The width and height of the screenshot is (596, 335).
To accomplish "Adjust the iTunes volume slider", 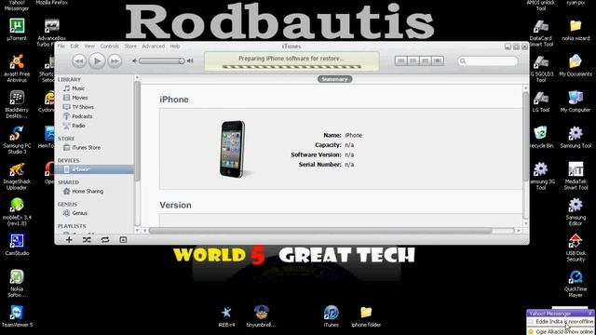I will click(x=162, y=60).
